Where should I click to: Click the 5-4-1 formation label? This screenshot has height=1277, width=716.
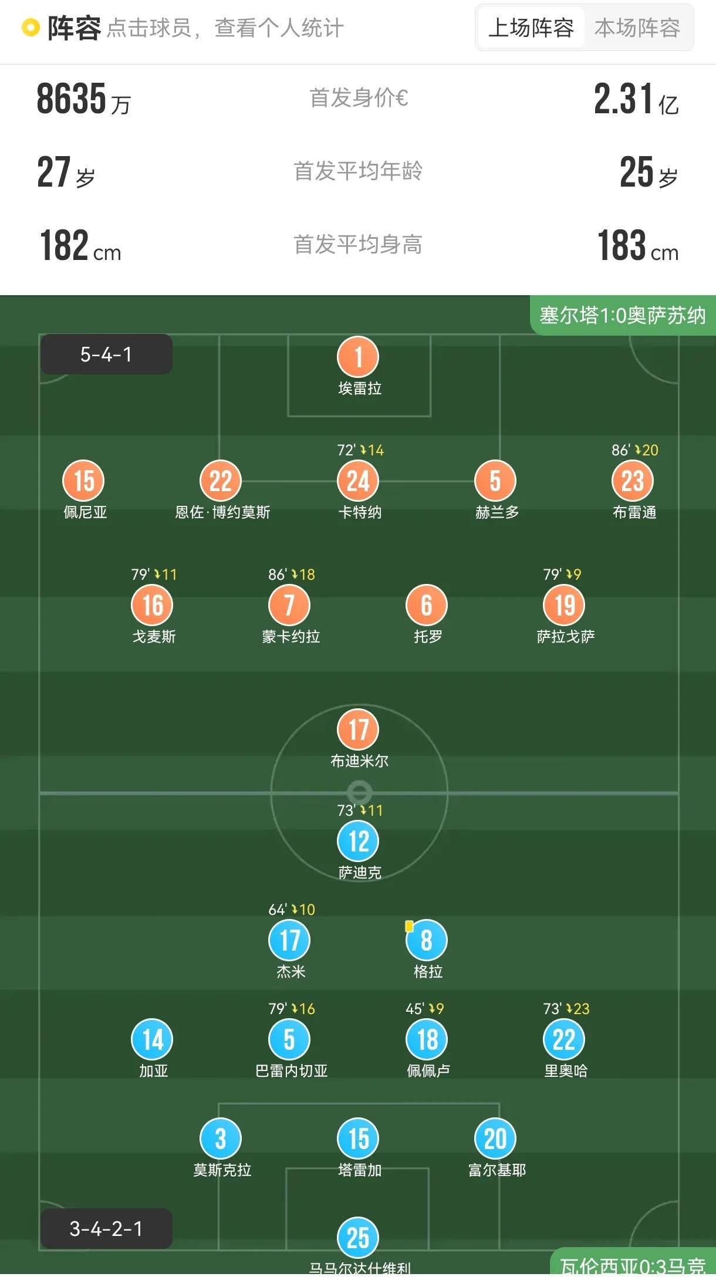(x=106, y=355)
